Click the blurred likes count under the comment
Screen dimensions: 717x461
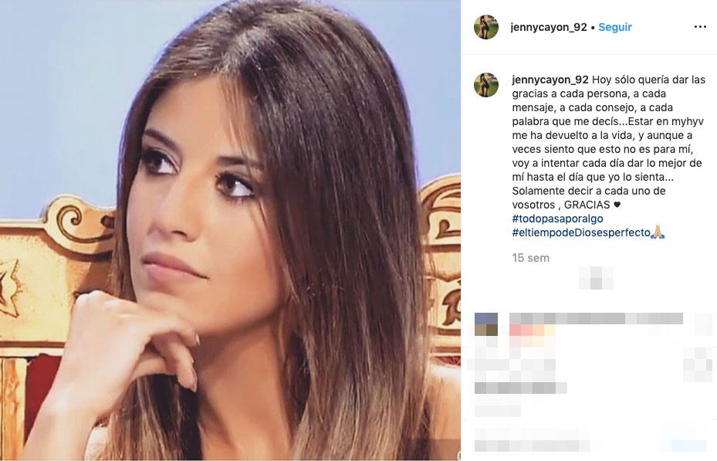520,388
